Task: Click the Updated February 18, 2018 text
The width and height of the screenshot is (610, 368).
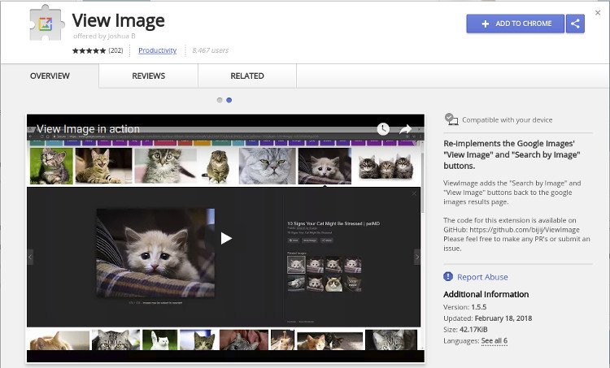Action: click(487, 318)
